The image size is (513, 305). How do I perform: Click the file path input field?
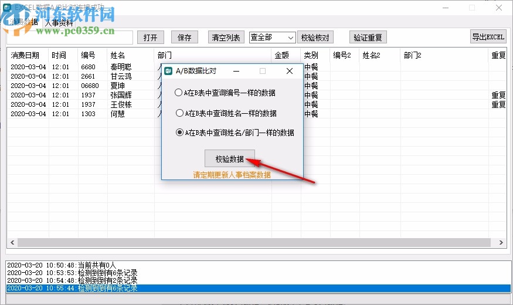click(70, 38)
